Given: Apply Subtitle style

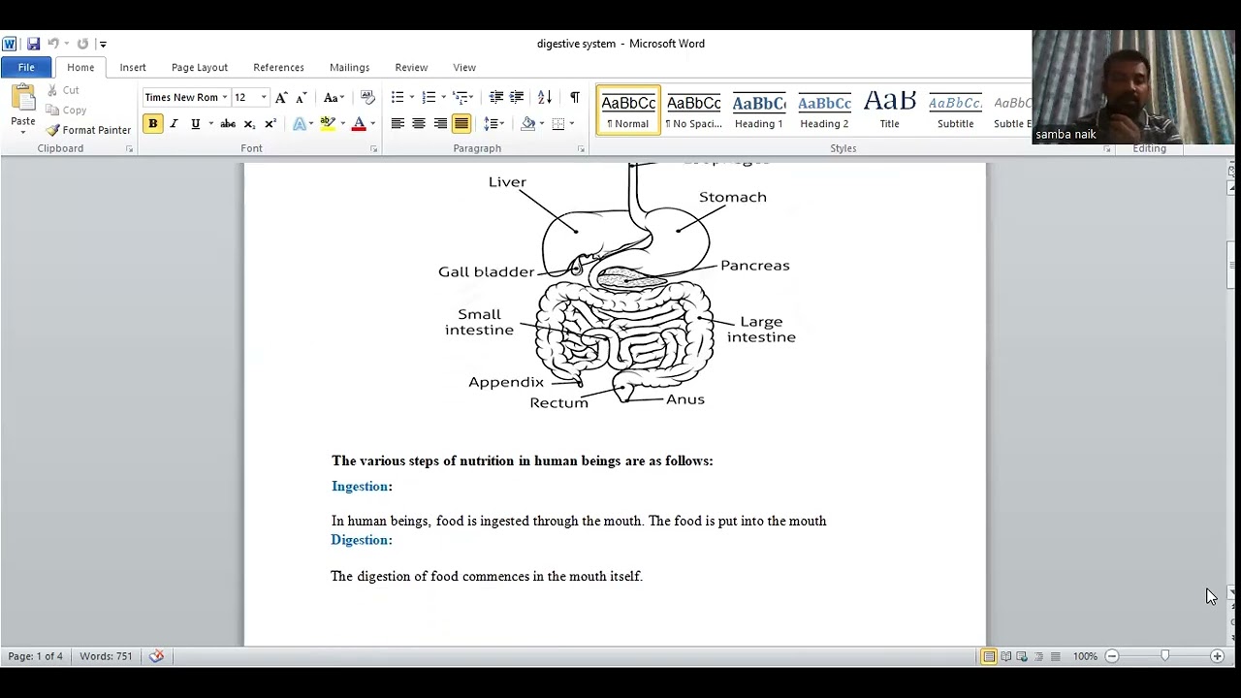Looking at the screenshot, I should [x=955, y=111].
